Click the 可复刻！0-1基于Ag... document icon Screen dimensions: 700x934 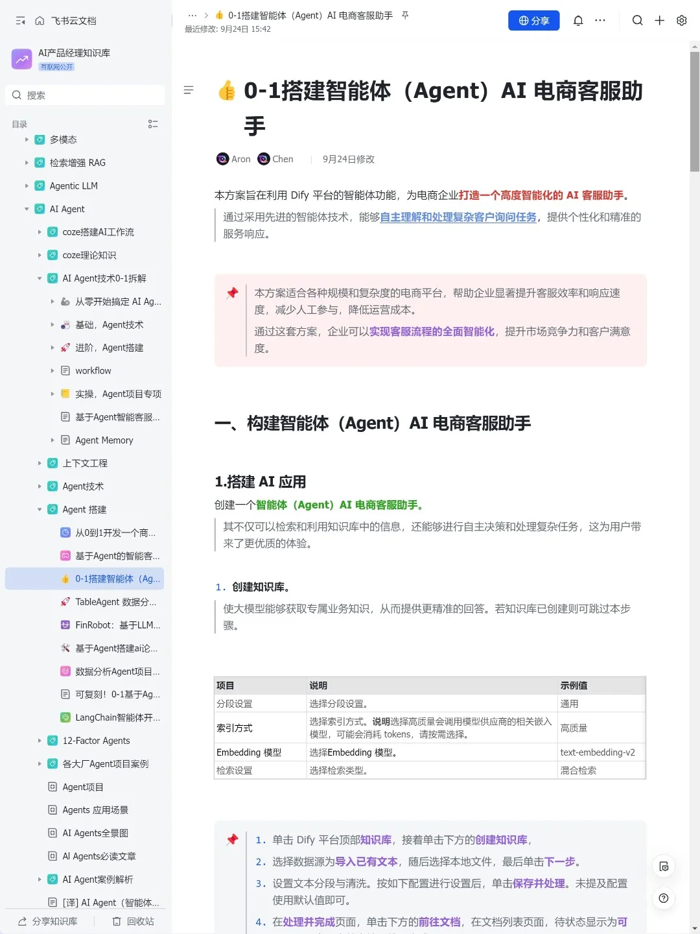tap(65, 694)
